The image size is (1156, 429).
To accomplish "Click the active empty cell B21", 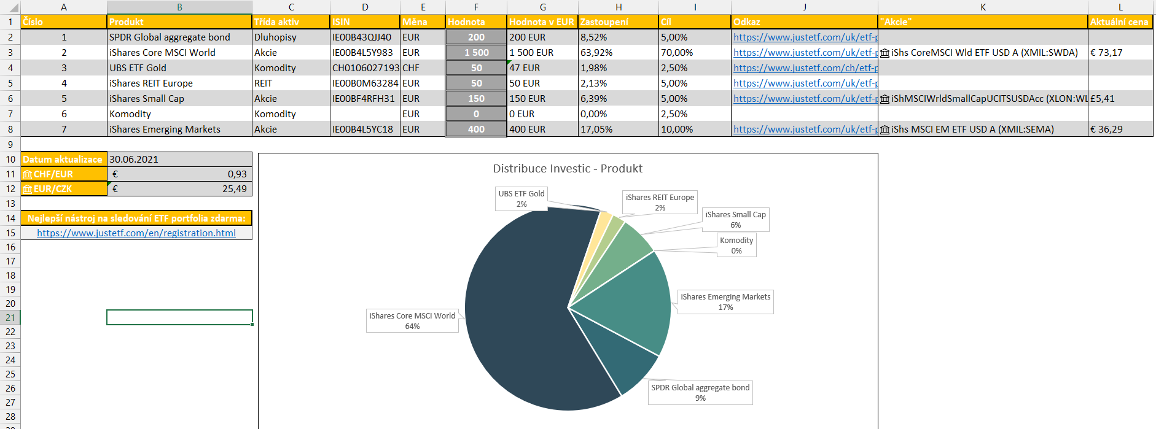I will 179,317.
